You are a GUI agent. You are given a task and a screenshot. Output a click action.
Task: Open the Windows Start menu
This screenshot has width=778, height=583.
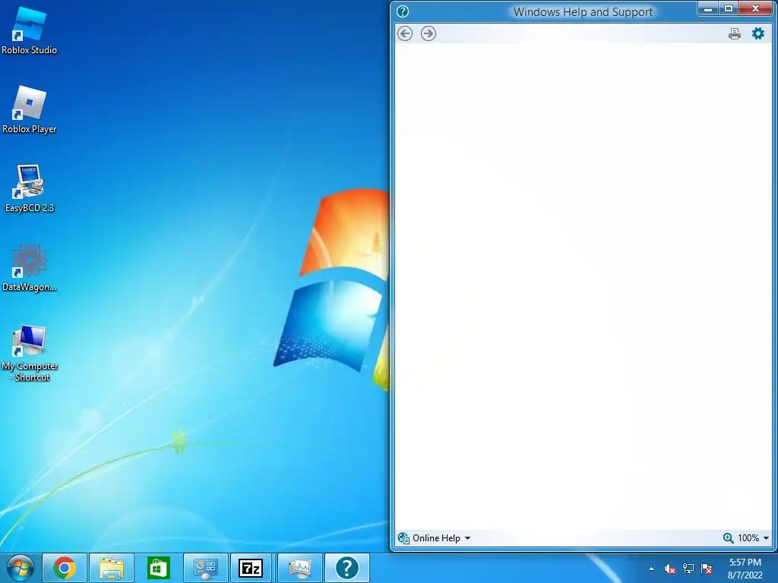[x=20, y=568]
